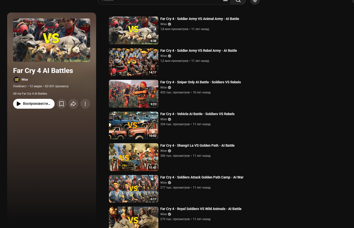
Task: Open the Sniper Only AI Battle thumbnail
Action: point(134,94)
